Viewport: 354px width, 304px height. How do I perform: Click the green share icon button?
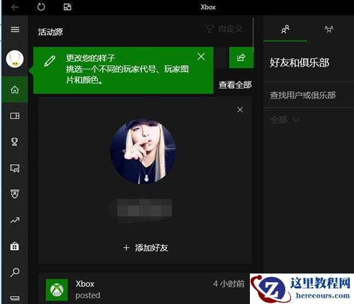pos(241,57)
